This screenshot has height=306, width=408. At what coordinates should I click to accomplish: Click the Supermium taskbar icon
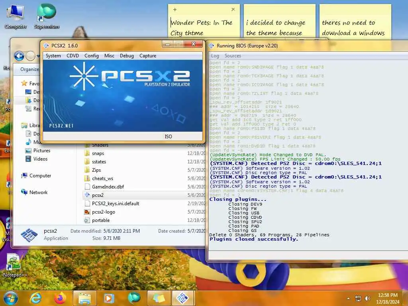[x=134, y=298]
